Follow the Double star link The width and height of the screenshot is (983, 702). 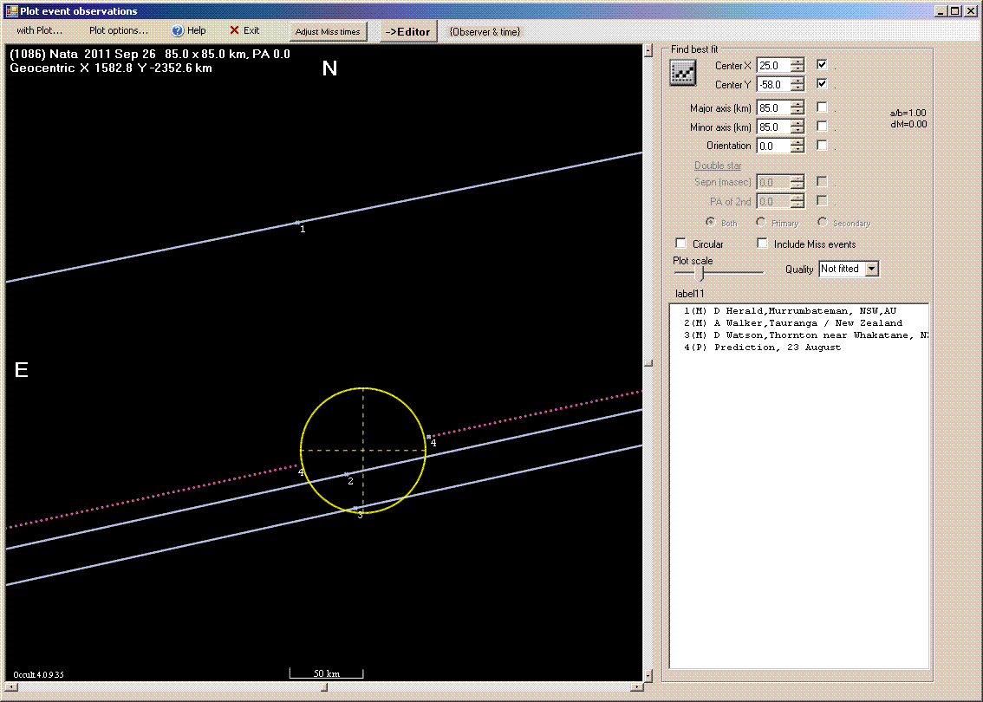pyautogui.click(x=718, y=166)
